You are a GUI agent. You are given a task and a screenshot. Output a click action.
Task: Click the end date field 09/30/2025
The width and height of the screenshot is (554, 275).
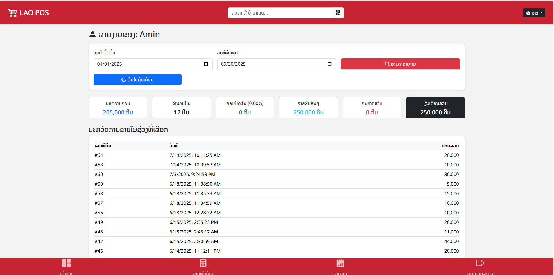272,64
